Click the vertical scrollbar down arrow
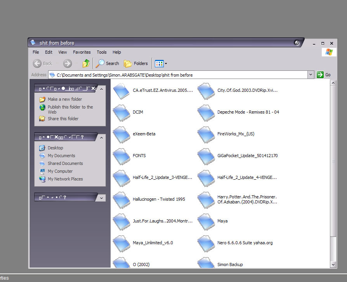This screenshot has width=347, height=282. point(334,264)
